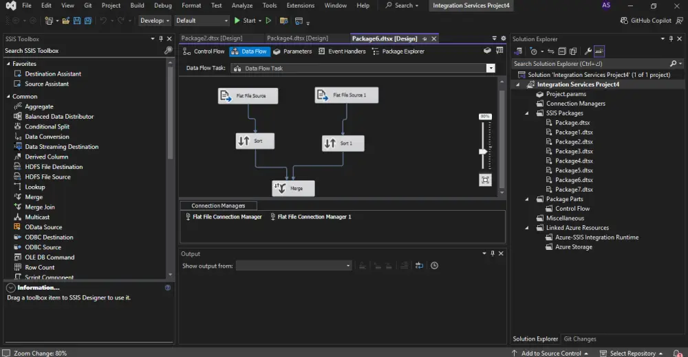
Task: Switch to the Package Explorer tab
Action: [398, 51]
